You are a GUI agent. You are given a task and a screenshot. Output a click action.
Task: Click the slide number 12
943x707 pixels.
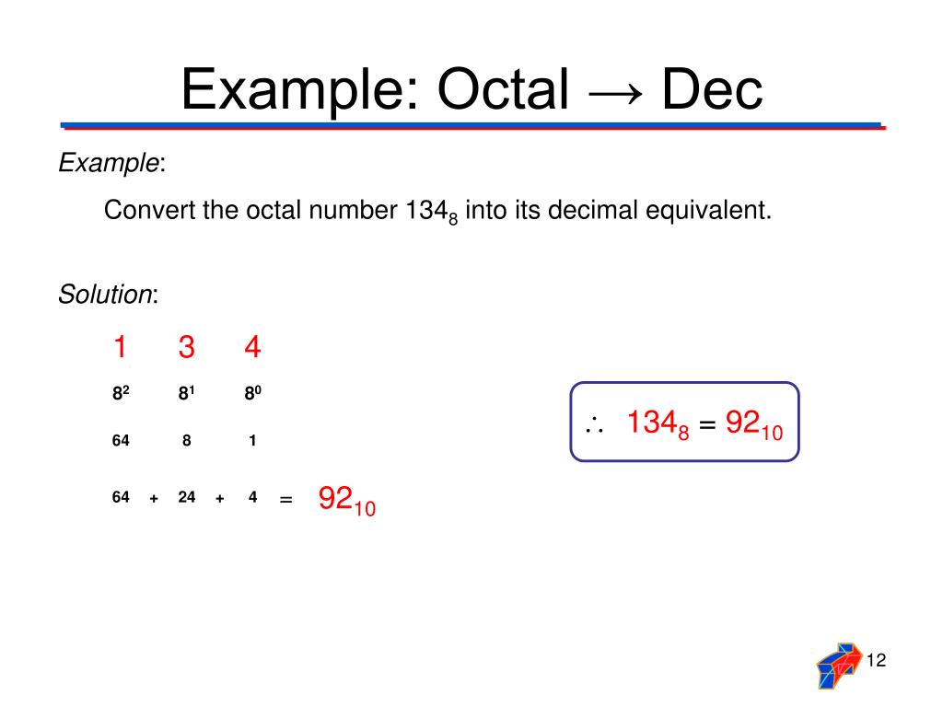877,660
